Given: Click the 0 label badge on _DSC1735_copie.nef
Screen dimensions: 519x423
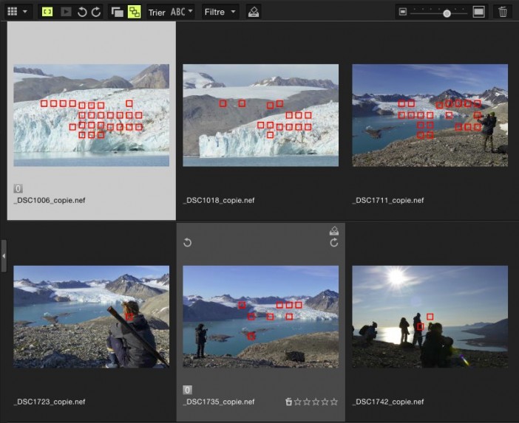Looking at the screenshot, I should pyautogui.click(x=187, y=390).
